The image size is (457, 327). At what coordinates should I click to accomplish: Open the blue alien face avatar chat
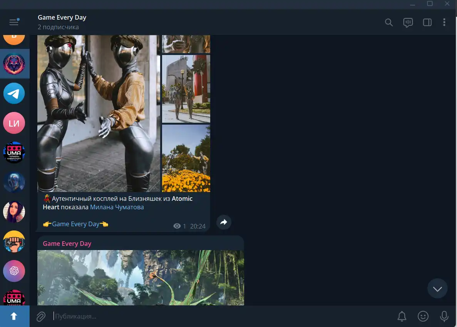click(x=14, y=182)
